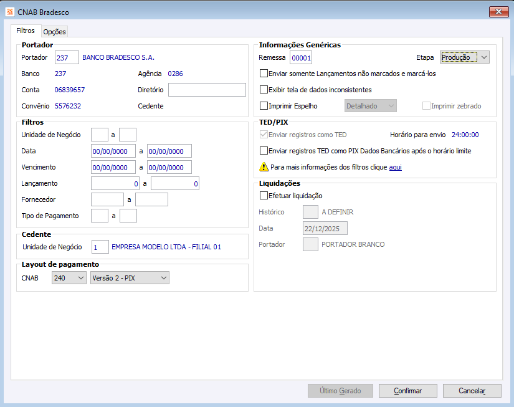Check Enviar somente Lançamentos não marcados
The width and height of the screenshot is (514, 407).
tap(264, 74)
